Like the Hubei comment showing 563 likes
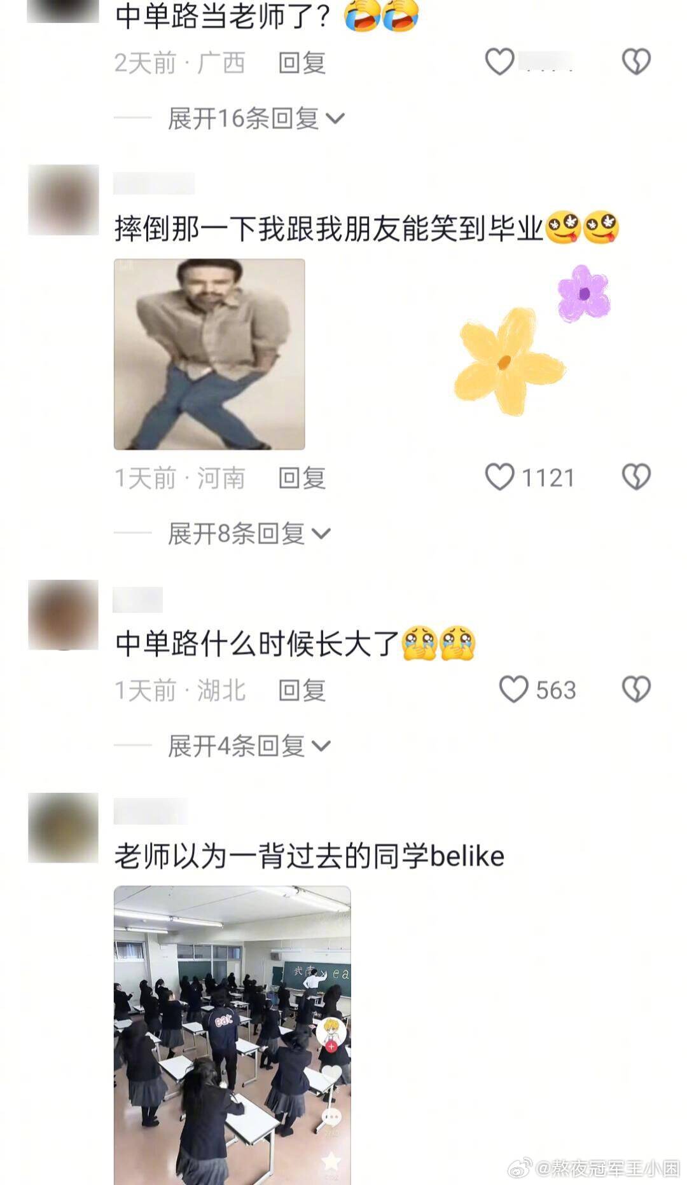Screen dimensions: 687x1185 pos(514,689)
